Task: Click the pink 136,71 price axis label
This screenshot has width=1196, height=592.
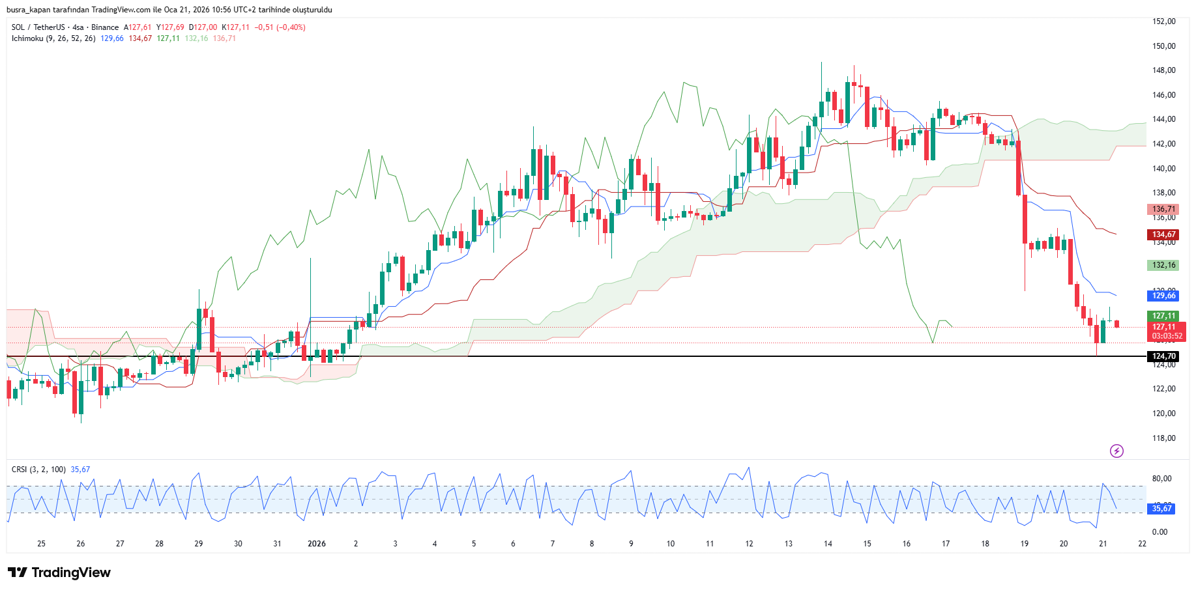Action: pyautogui.click(x=1163, y=210)
